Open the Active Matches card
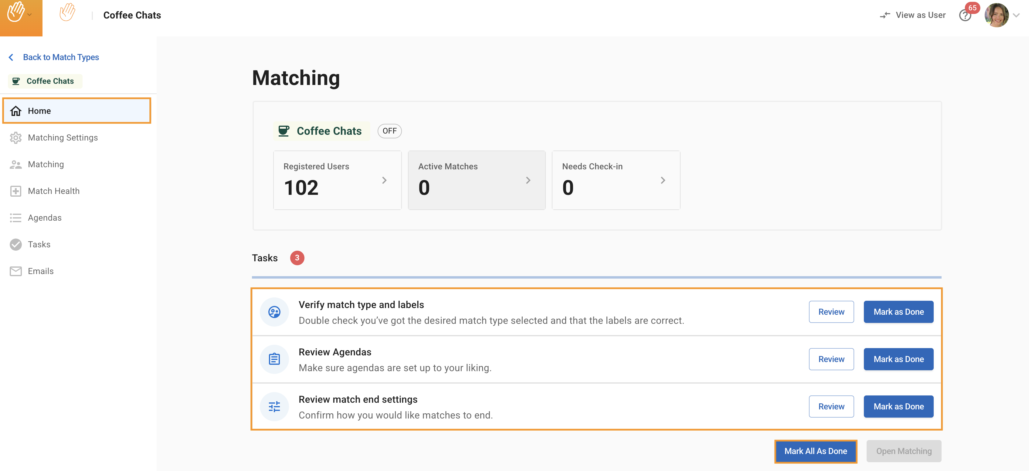Image resolution: width=1029 pixels, height=471 pixels. point(476,180)
